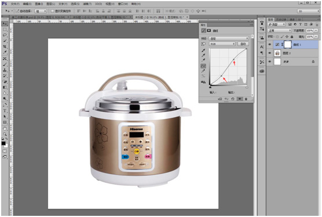Pick the Zoom tool in the toolbar
Viewport: 322px width, 217px height.
click(5, 134)
